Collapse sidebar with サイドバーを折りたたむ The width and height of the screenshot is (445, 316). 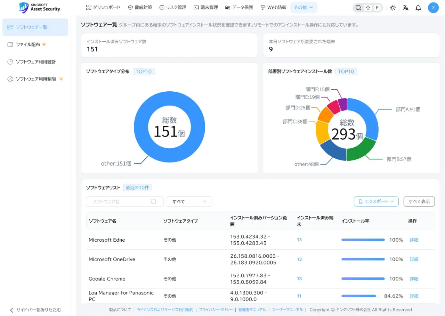pos(35,310)
